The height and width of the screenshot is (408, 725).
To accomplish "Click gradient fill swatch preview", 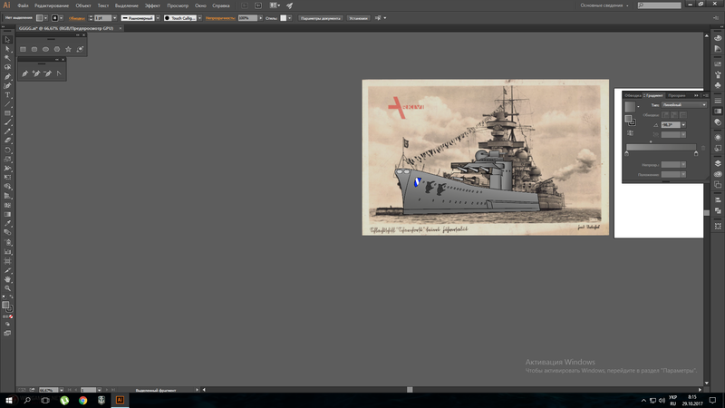I will [630, 107].
